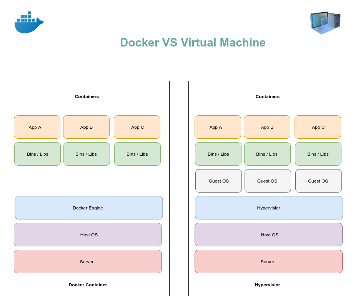Select Server block in Hypervisior diagram
The image size is (358, 304).
(268, 262)
